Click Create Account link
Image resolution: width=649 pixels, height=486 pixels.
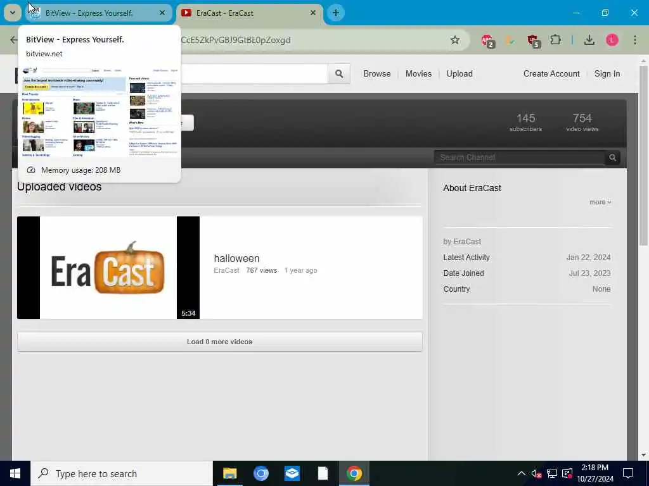click(x=551, y=73)
